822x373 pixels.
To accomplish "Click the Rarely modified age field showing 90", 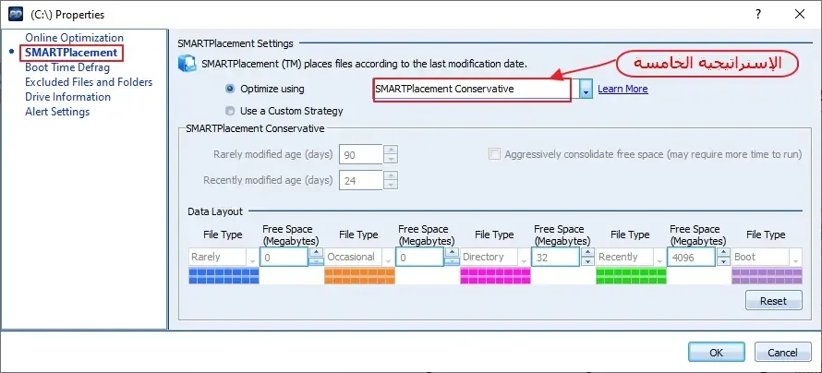I will [x=361, y=154].
